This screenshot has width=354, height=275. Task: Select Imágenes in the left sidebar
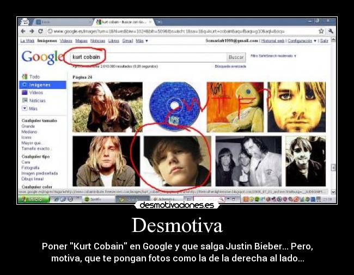click(43, 85)
